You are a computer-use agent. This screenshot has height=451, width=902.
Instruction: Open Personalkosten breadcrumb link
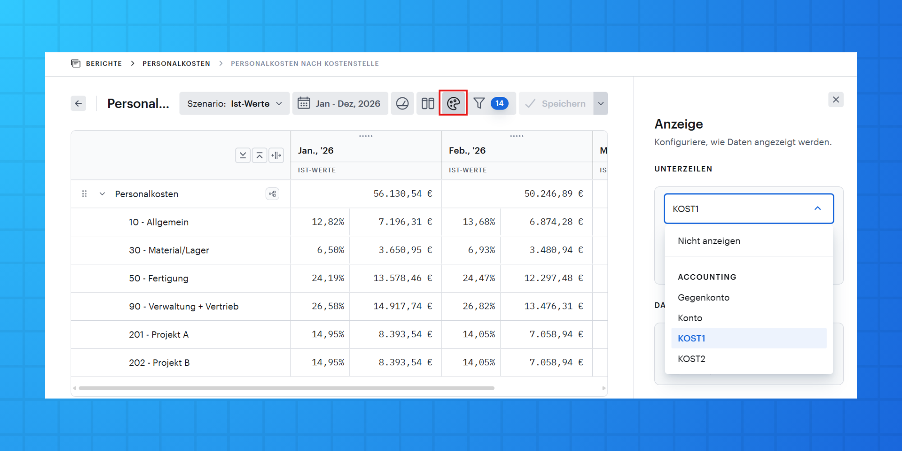[176, 64]
